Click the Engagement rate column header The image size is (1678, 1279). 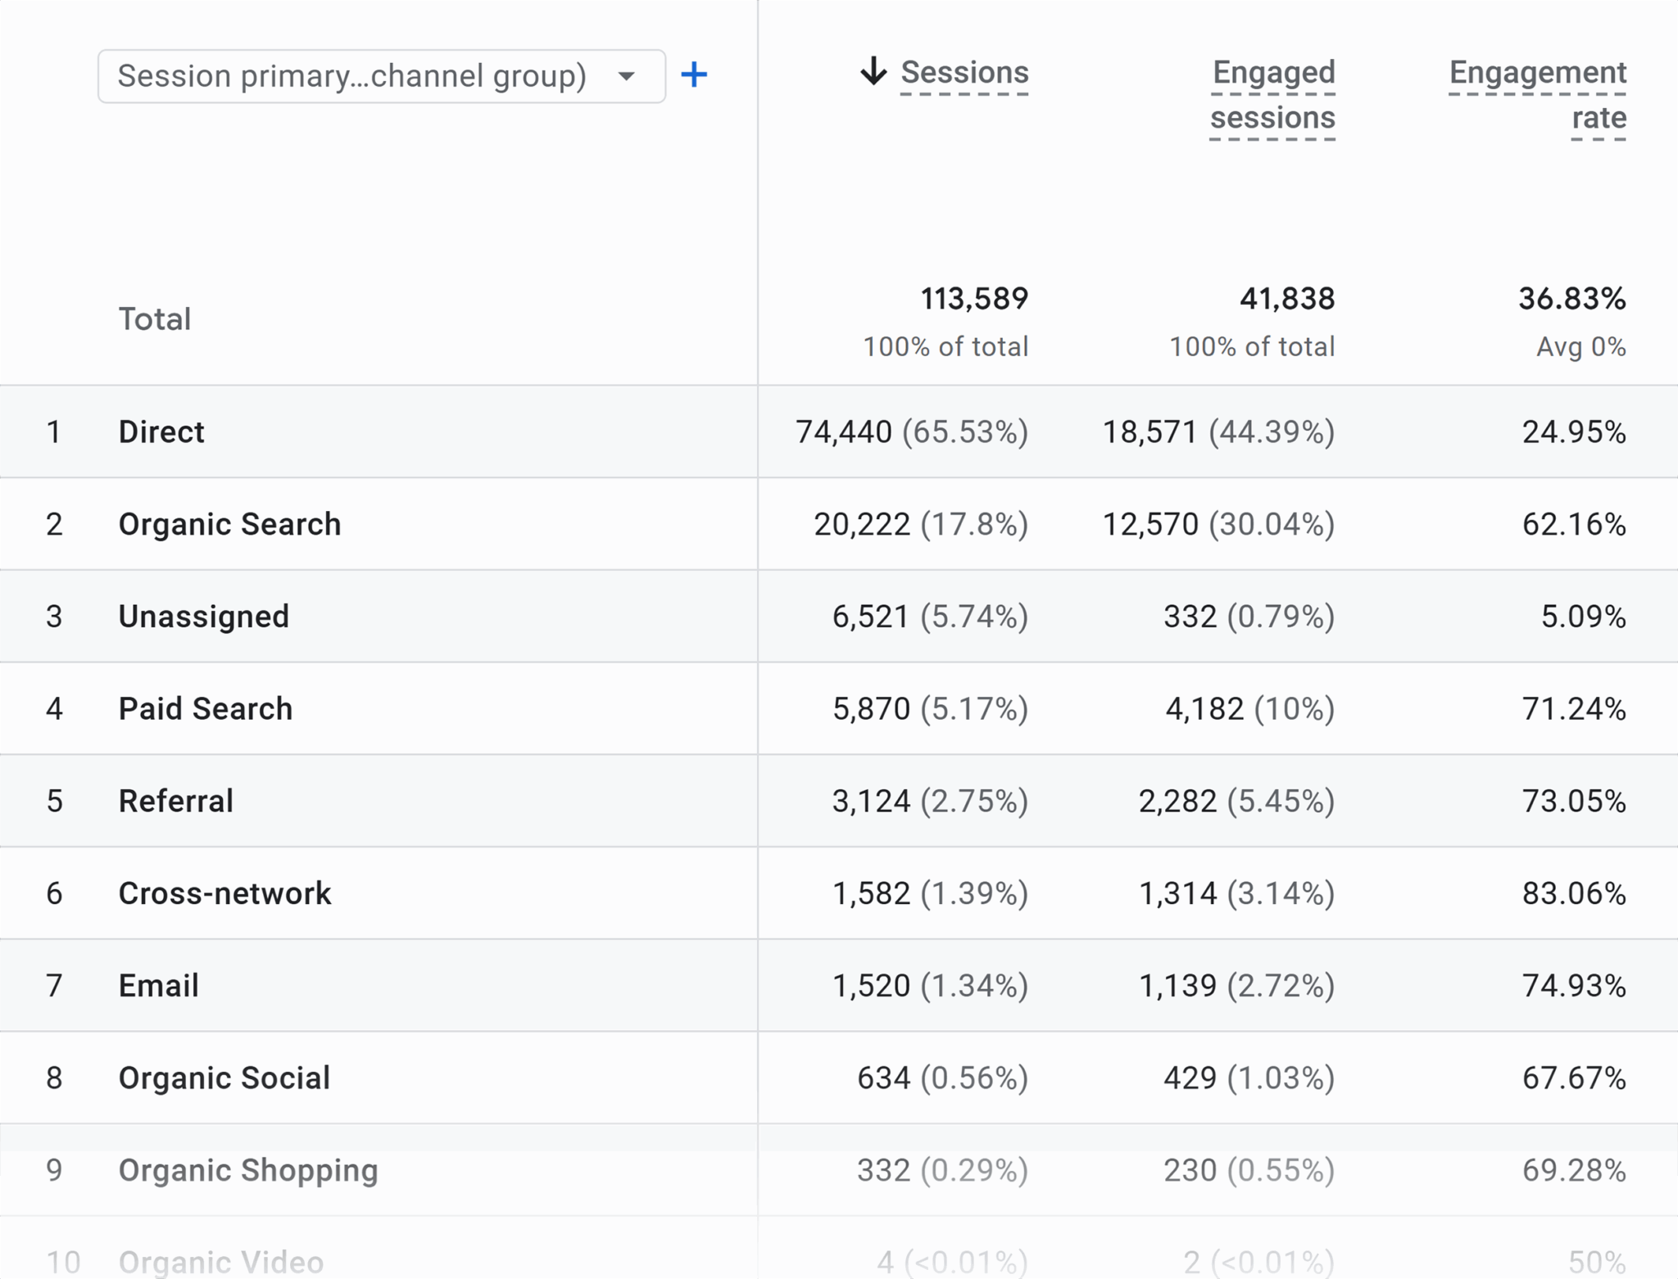click(1537, 95)
